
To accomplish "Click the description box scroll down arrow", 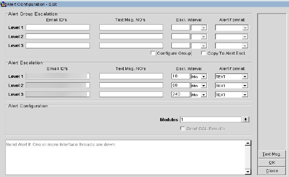I will coord(248,172).
